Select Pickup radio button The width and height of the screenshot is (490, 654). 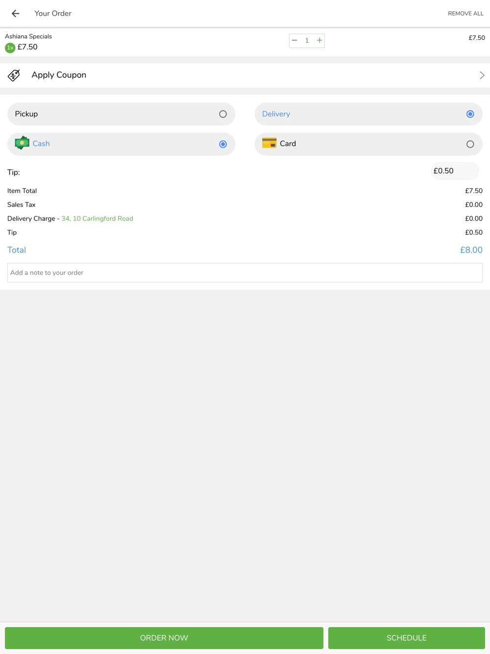pos(223,114)
